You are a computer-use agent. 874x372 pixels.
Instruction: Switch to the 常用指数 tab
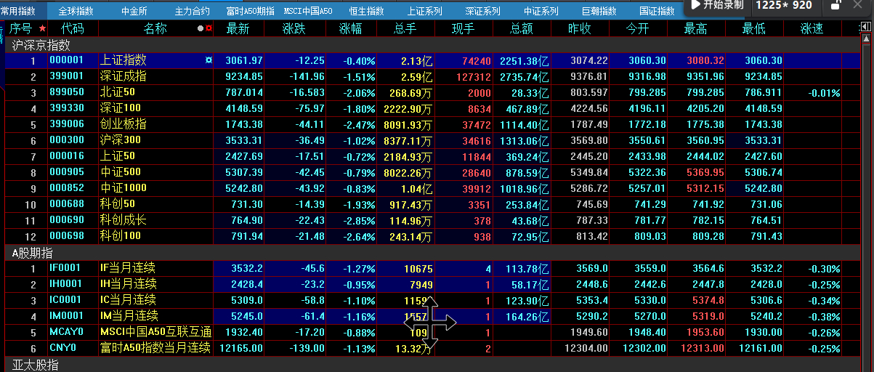[x=18, y=11]
